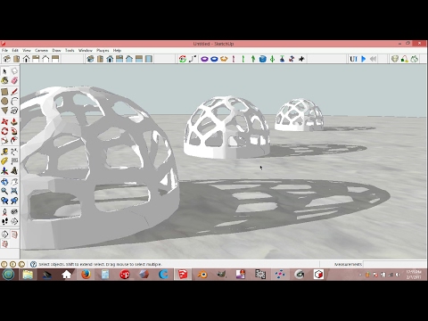Open Firefox from the taskbar

tap(86, 275)
